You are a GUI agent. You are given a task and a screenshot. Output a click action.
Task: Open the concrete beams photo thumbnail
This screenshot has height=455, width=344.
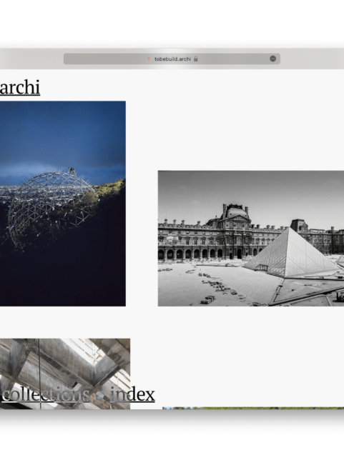coord(65,374)
